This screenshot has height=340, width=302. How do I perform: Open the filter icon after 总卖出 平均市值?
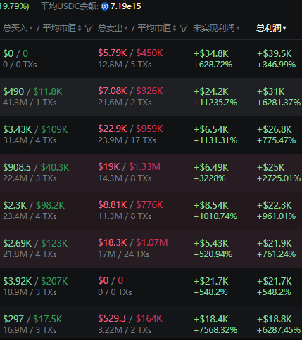(x=184, y=28)
